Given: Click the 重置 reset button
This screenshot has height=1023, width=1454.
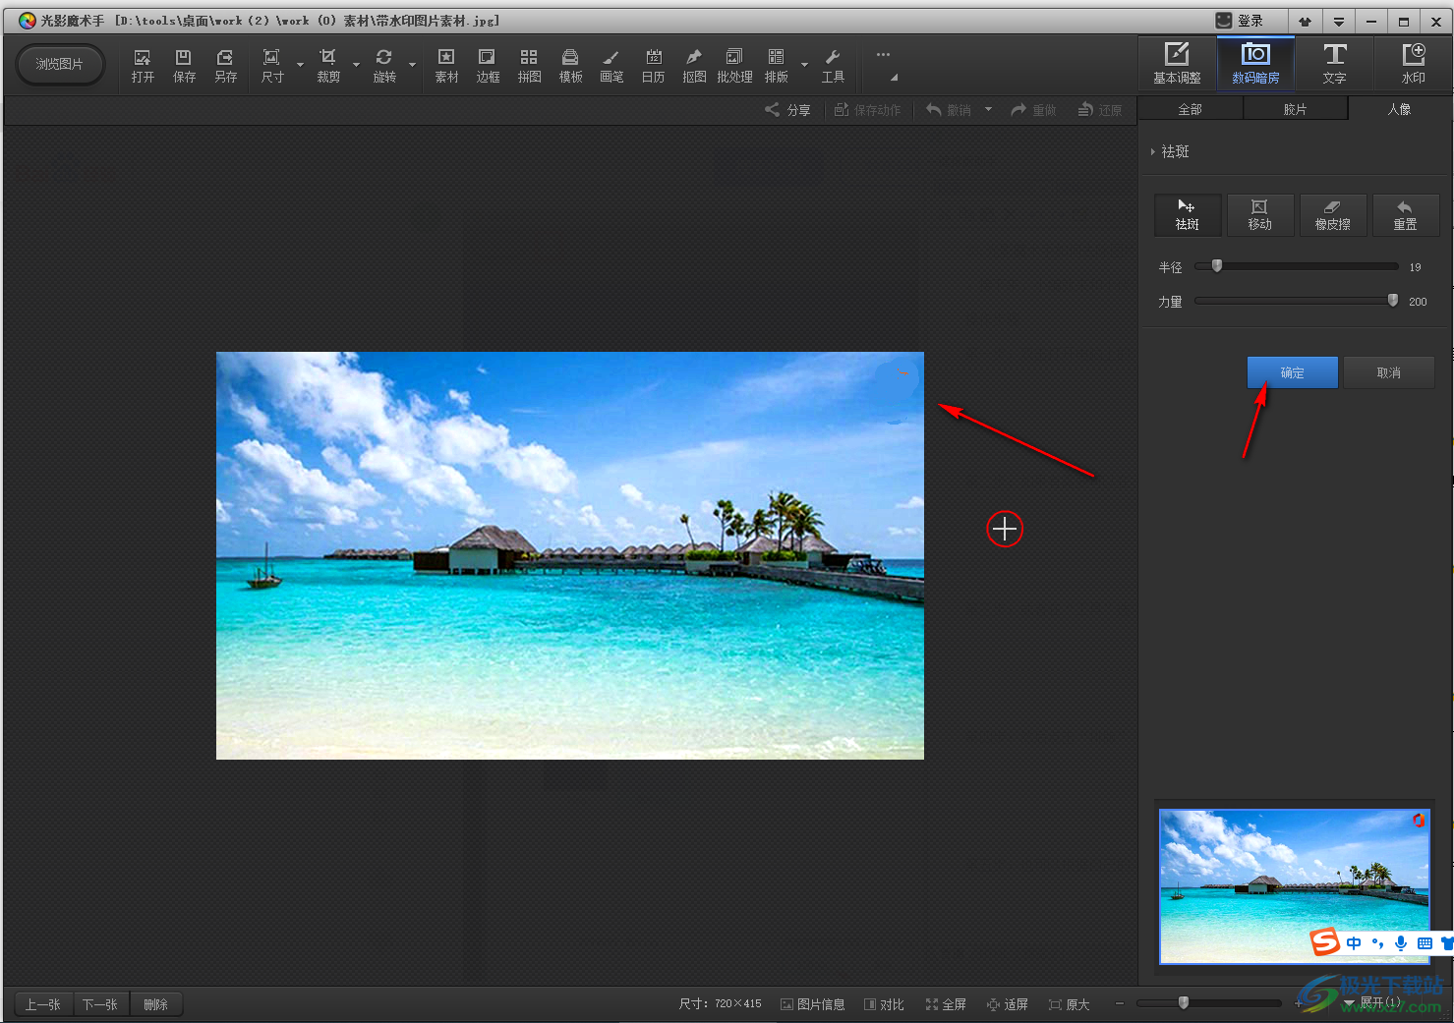Looking at the screenshot, I should pos(1406,214).
